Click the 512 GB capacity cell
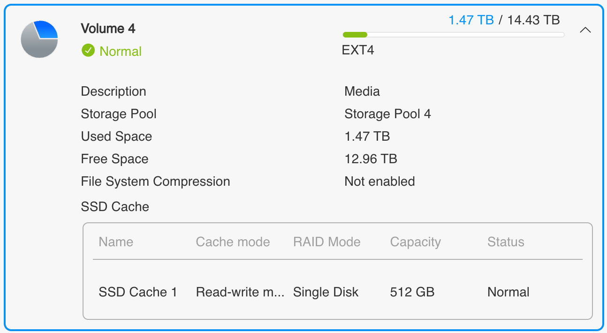Screen dimensions: 607x333 [412, 292]
